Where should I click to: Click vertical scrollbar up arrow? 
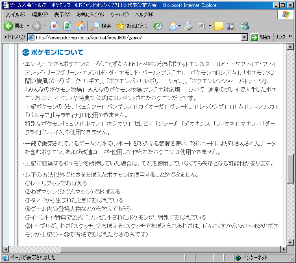tap(290, 47)
